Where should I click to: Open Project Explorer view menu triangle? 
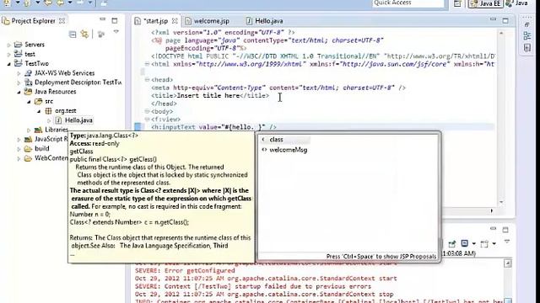(116, 32)
